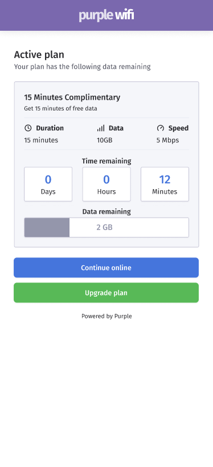The image size is (213, 467).
Task: Select the 0 Hours remaining box
Action: point(106,184)
